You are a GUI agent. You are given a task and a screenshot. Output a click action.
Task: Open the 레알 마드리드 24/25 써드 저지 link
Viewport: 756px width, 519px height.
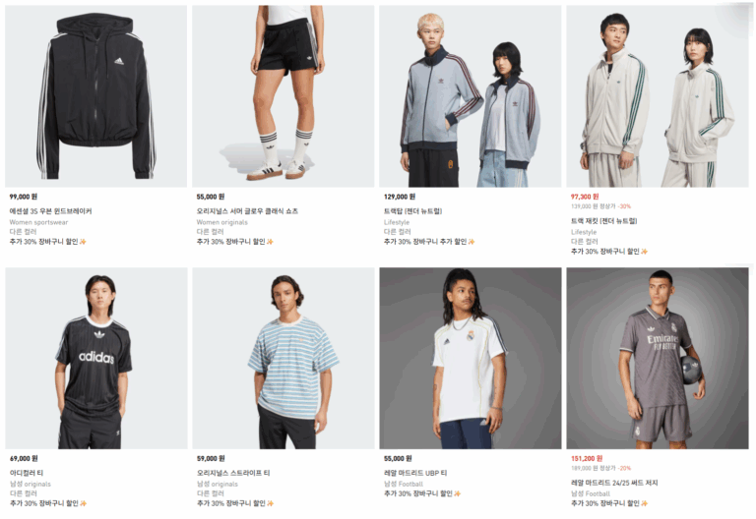click(614, 483)
